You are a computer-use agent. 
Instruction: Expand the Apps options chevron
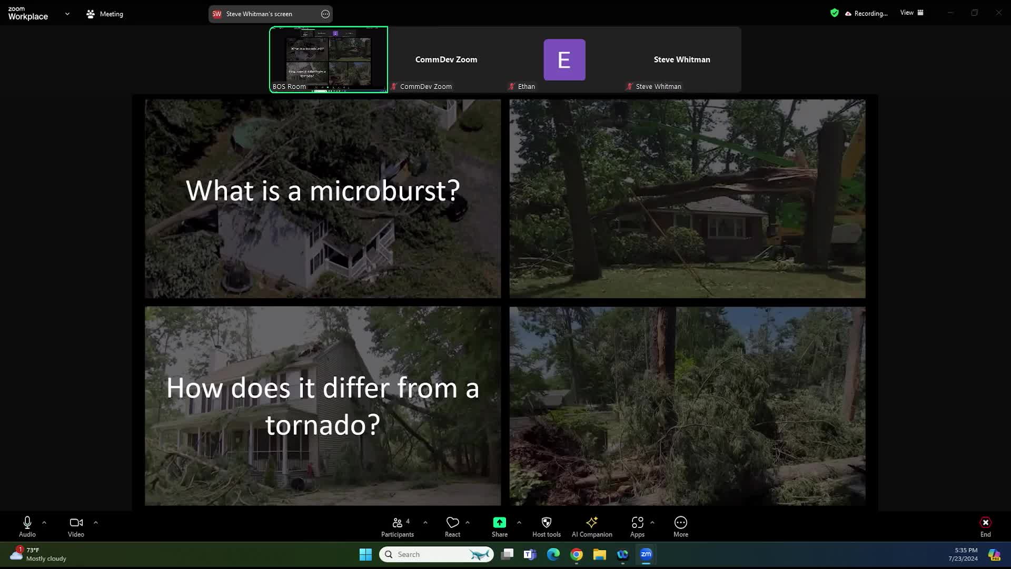(x=653, y=522)
